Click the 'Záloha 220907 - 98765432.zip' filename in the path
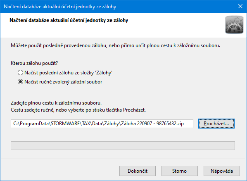The width and height of the screenshot is (247, 181). (152, 124)
